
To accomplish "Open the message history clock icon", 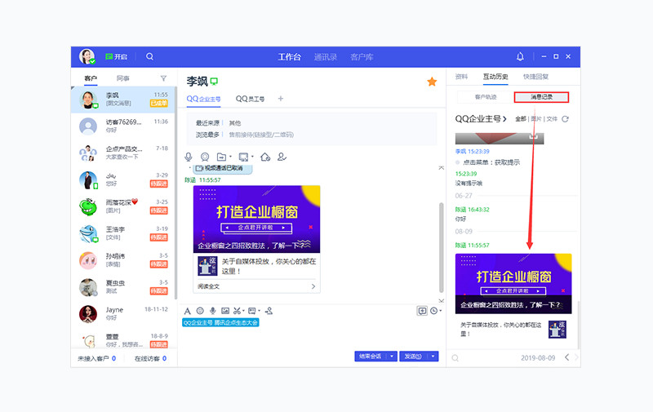I will (x=434, y=311).
